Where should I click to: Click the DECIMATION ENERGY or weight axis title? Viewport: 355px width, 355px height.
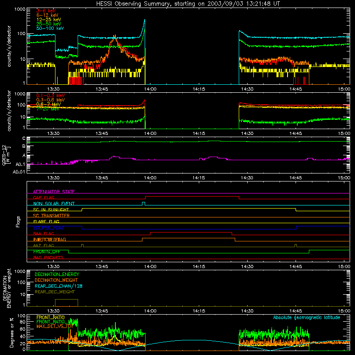click(7, 288)
